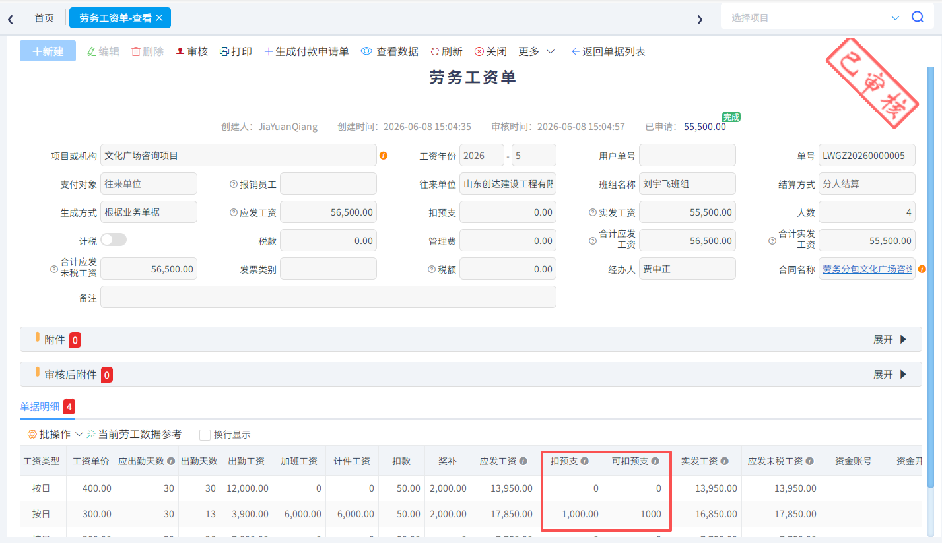Click 生成付款申请单 button
This screenshot has width=942, height=543.
tap(306, 51)
